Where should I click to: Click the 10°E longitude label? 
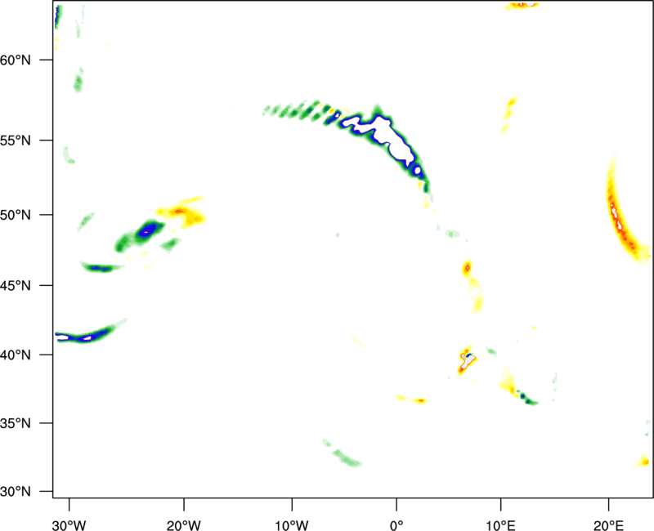click(500, 525)
